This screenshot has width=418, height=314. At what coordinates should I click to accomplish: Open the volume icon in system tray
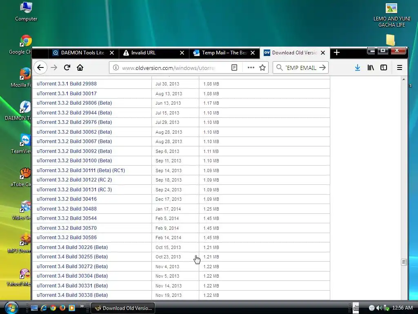tap(379, 308)
